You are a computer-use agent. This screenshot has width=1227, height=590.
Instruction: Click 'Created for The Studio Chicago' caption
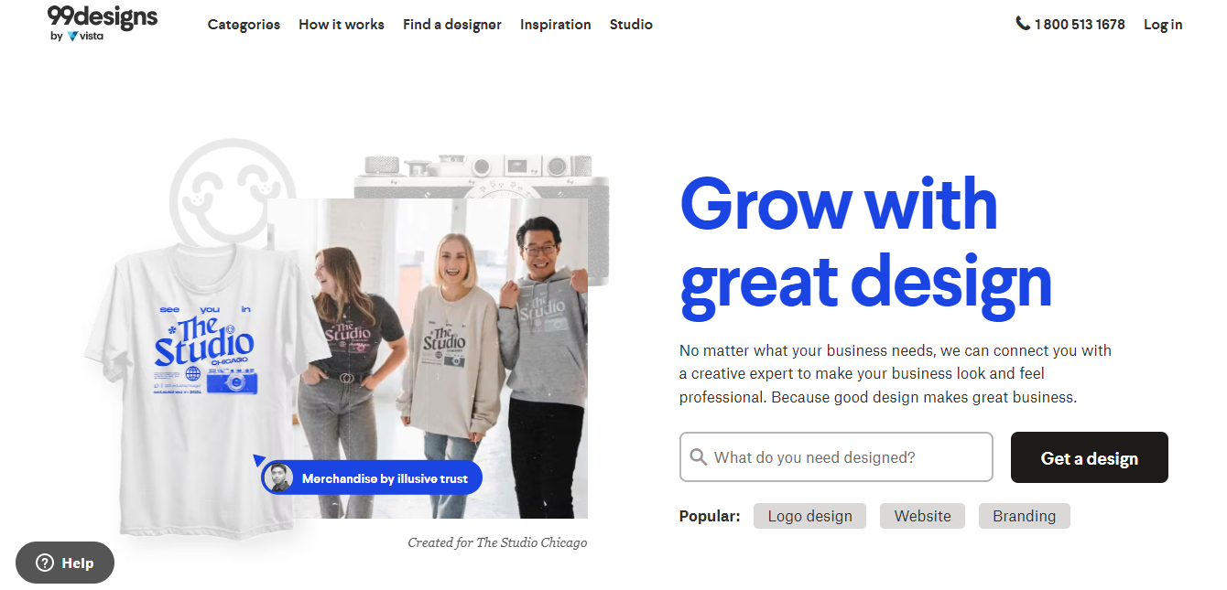(x=497, y=542)
